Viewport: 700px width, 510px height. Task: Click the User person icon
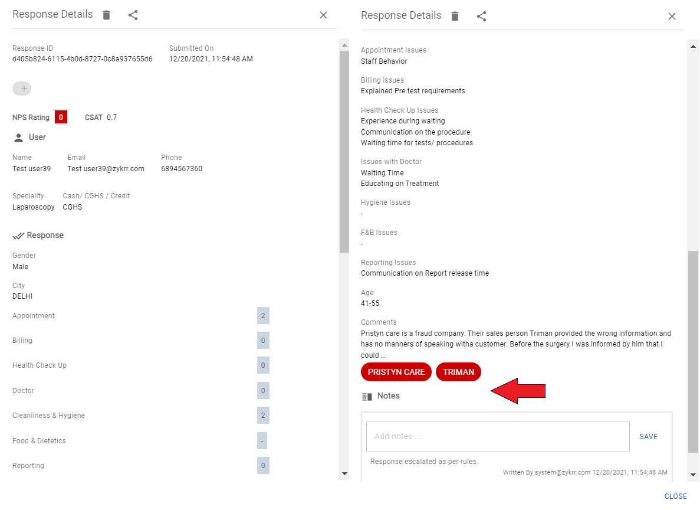click(x=18, y=138)
